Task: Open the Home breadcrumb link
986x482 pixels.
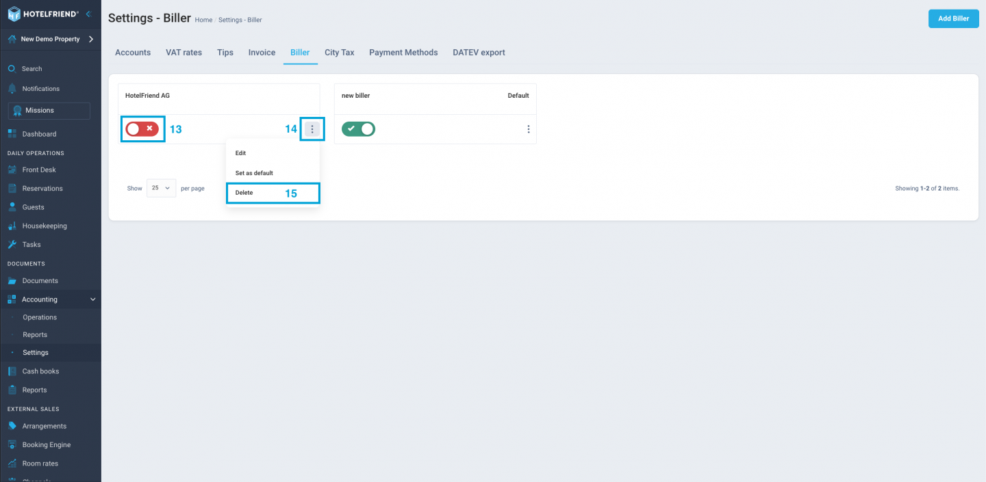Action: coord(203,20)
